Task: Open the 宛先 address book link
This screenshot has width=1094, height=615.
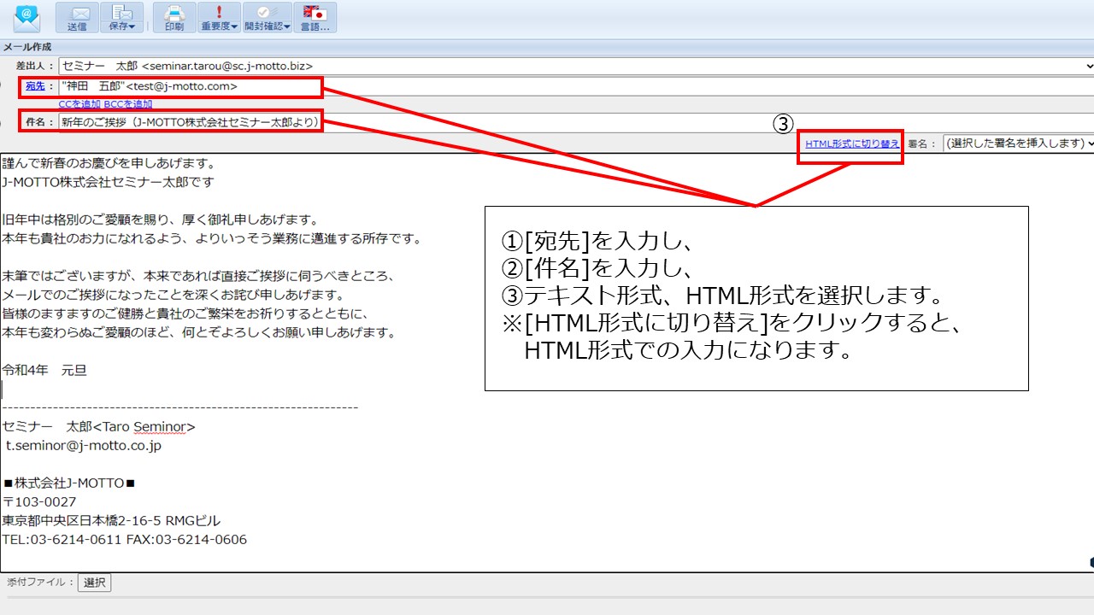Action: pyautogui.click(x=35, y=86)
